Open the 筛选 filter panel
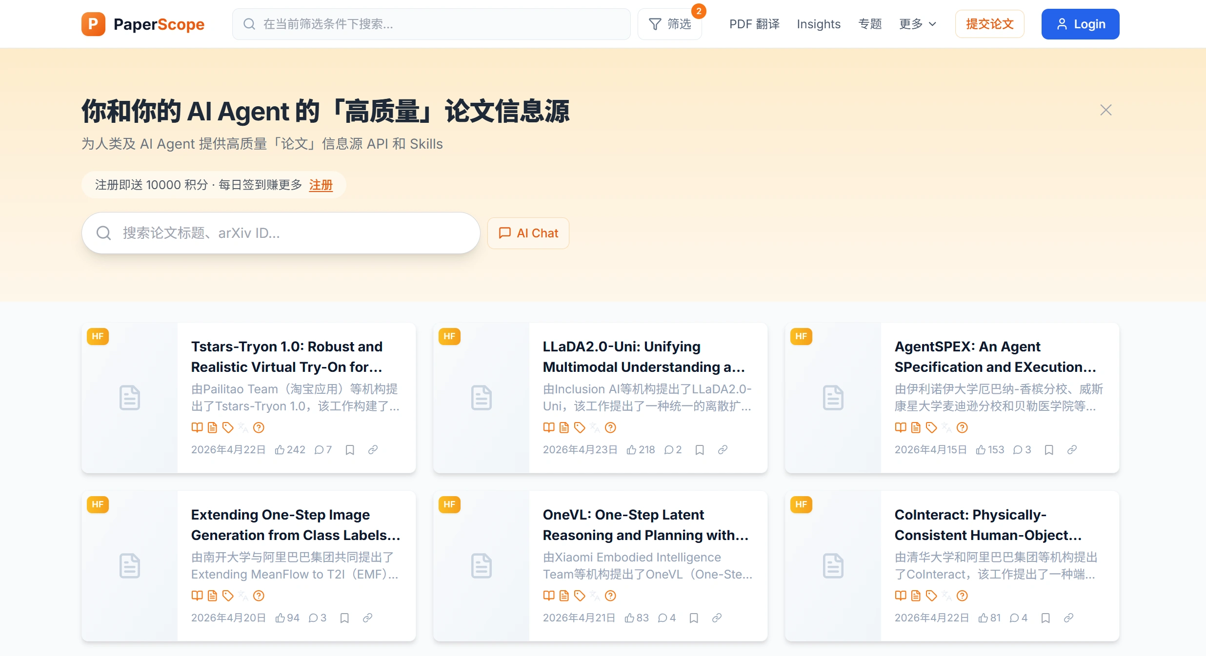 click(x=670, y=23)
